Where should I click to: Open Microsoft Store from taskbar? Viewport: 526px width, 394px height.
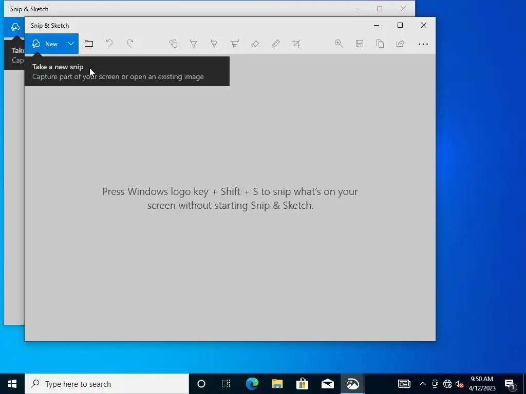(x=302, y=384)
